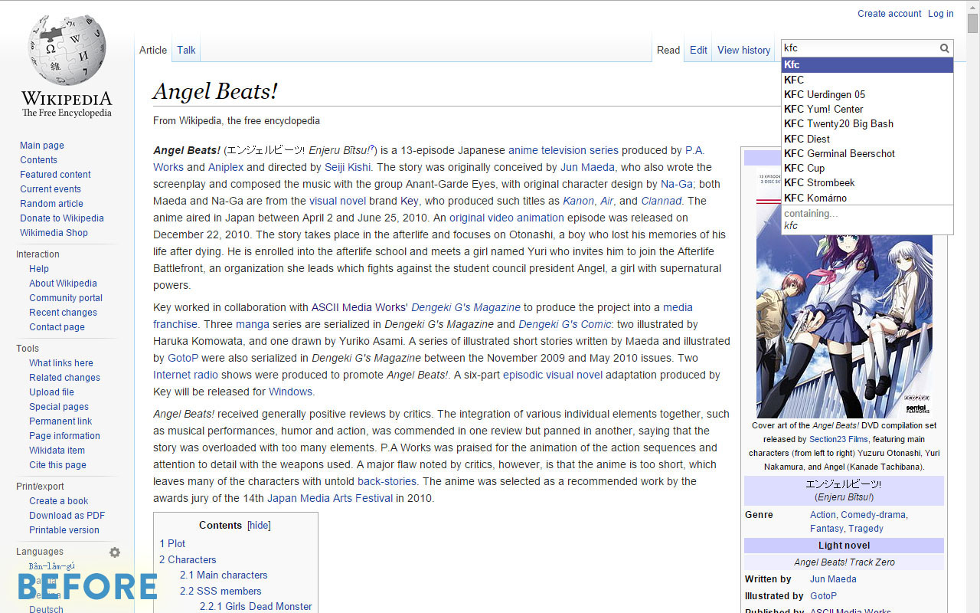The width and height of the screenshot is (980, 613).
Task: Open Languages settings gear icon
Action: pyautogui.click(x=115, y=552)
